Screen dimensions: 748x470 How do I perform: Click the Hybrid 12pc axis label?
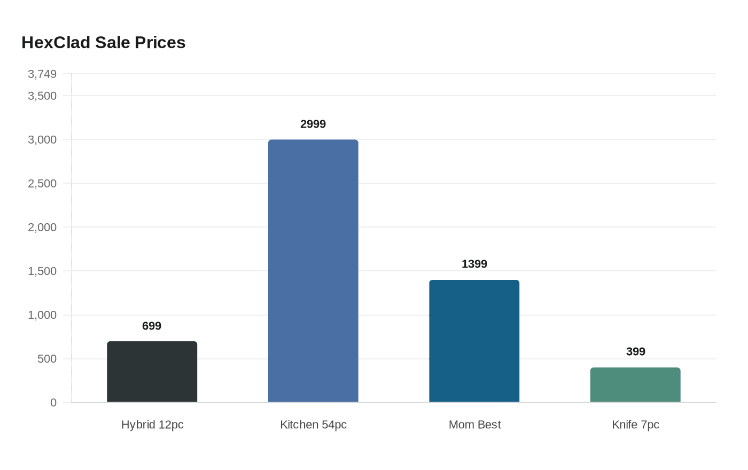[x=152, y=425]
